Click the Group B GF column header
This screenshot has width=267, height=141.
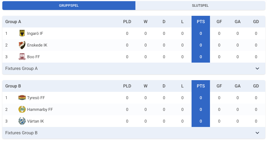(x=219, y=86)
